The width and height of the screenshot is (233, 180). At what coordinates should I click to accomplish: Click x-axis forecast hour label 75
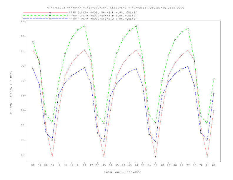(x=194, y=165)
